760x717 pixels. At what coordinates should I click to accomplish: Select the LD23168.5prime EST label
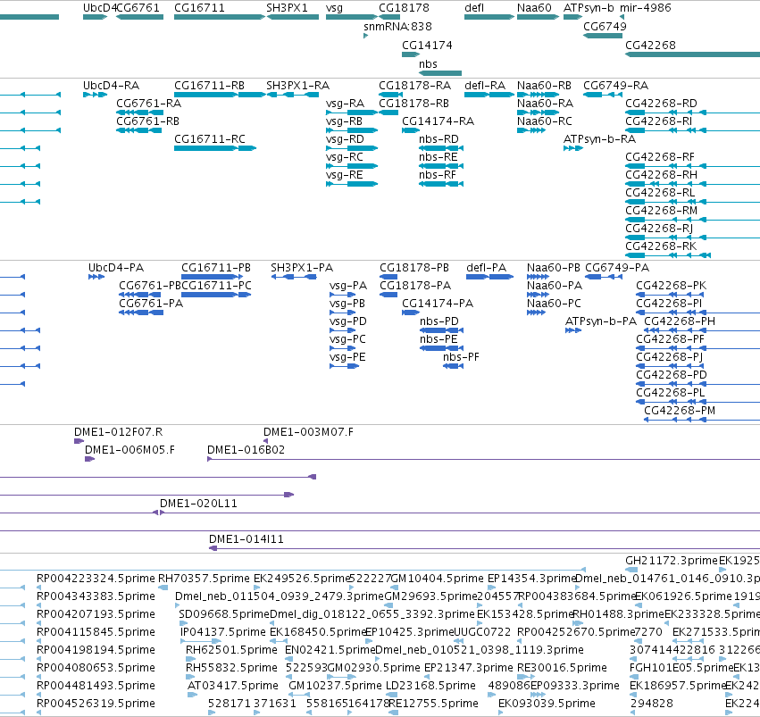pyautogui.click(x=430, y=686)
